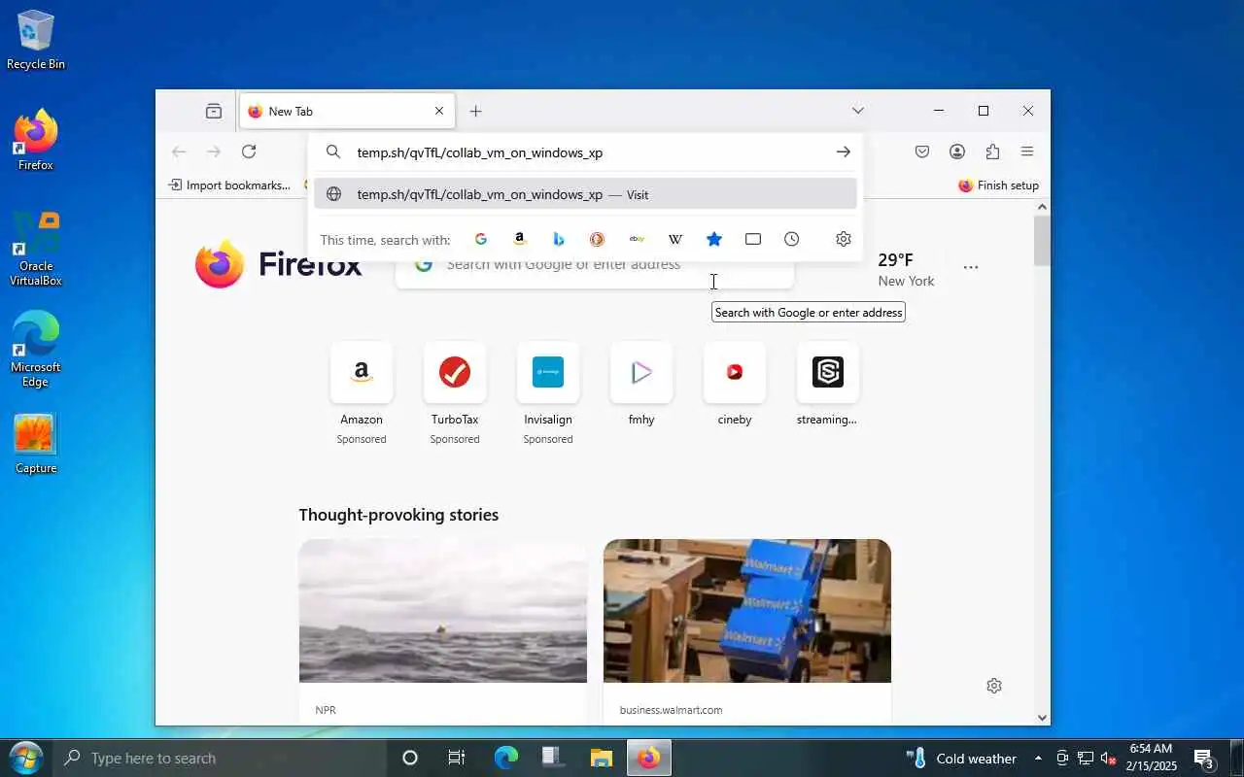Click Finish setup button
This screenshot has height=777, width=1244.
click(x=998, y=186)
